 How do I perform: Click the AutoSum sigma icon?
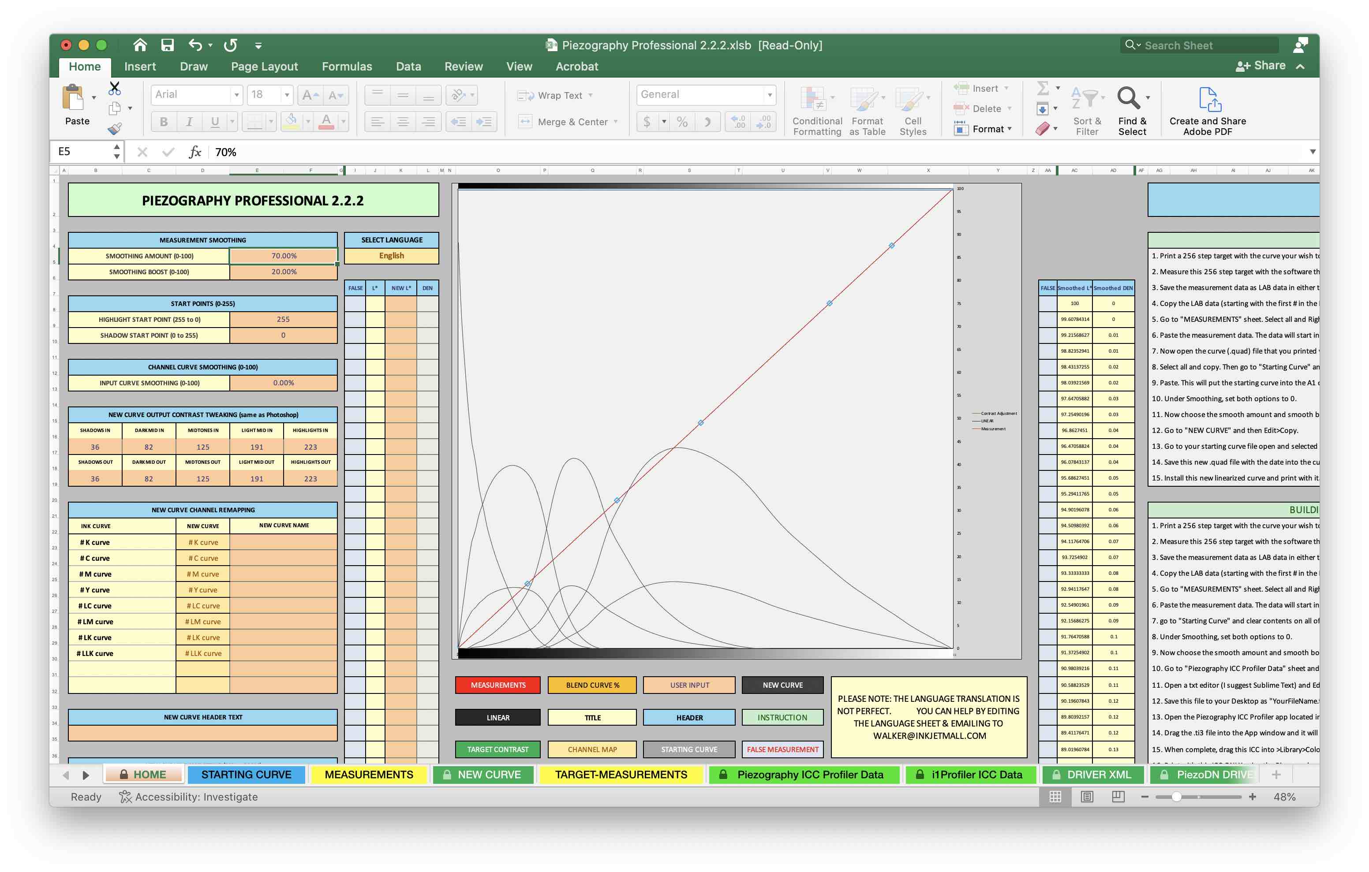1043,88
